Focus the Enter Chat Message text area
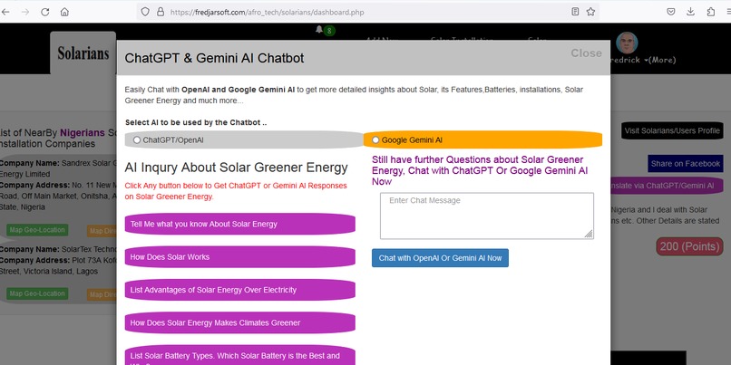This screenshot has height=365, width=731. click(487, 216)
